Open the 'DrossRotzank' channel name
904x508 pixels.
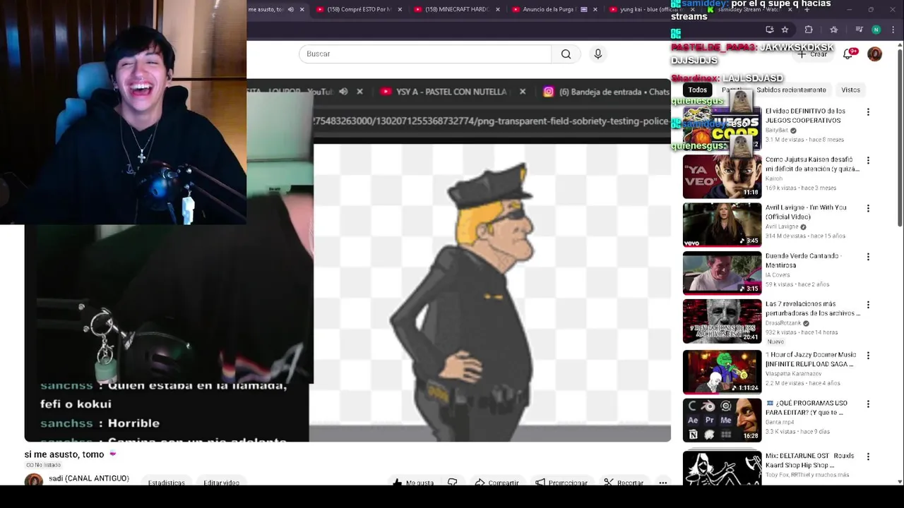pos(783,323)
